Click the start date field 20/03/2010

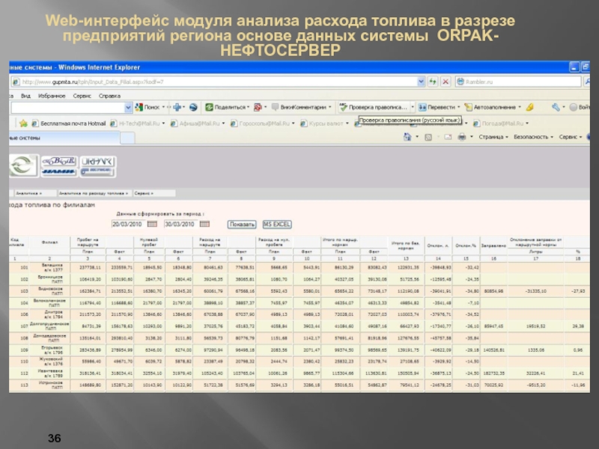tap(127, 224)
